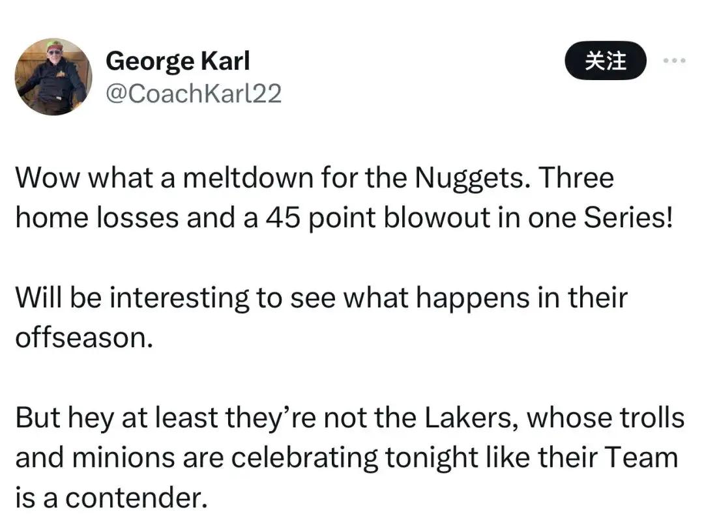The width and height of the screenshot is (704, 525).
Task: Click the word 'contender.' at the tweet's end
Action: [x=136, y=498]
